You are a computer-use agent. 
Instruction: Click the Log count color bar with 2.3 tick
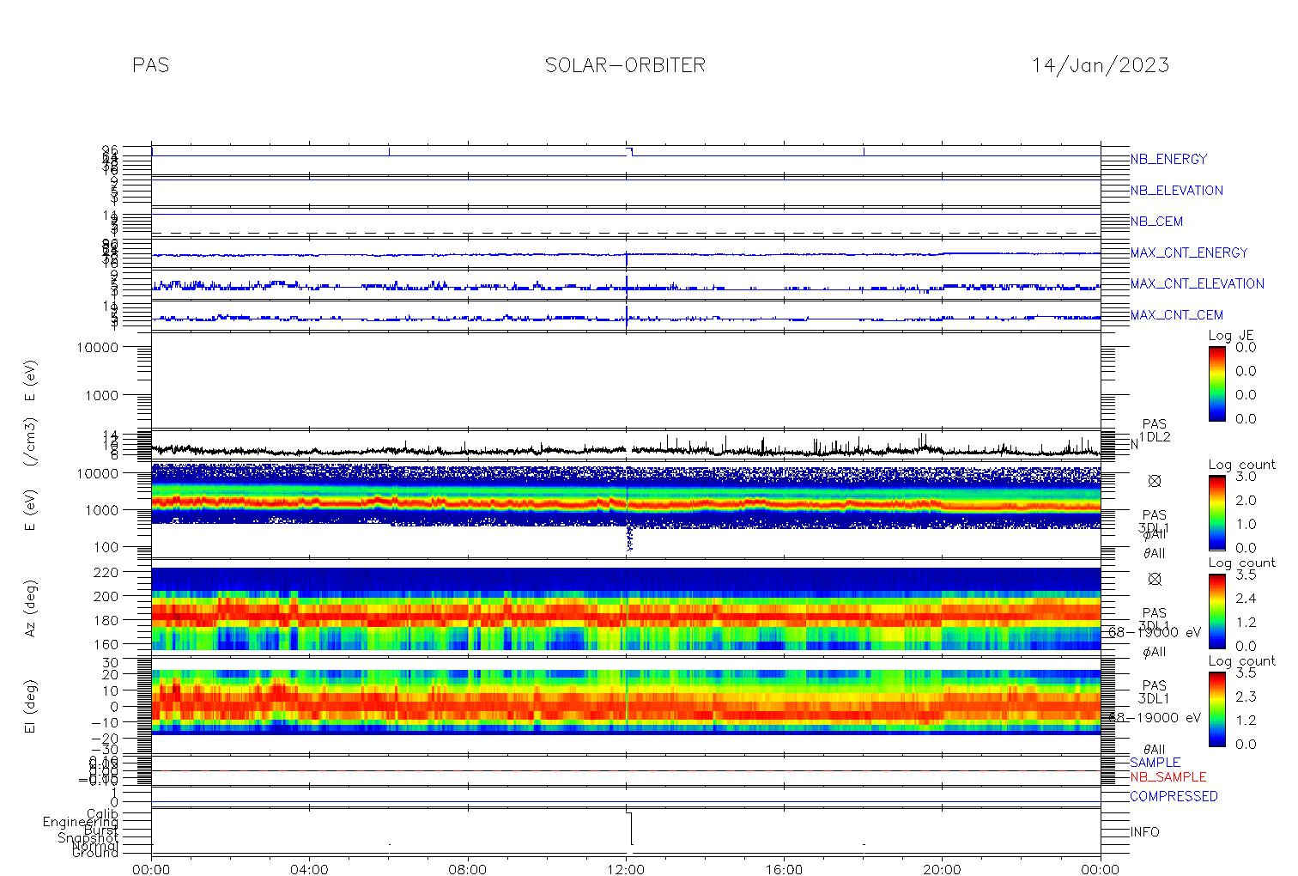pyautogui.click(x=1217, y=708)
